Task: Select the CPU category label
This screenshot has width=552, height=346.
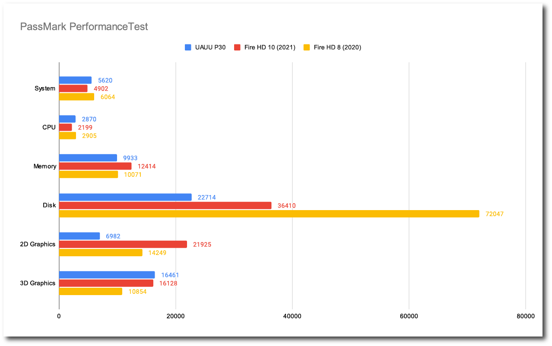Action: (49, 127)
